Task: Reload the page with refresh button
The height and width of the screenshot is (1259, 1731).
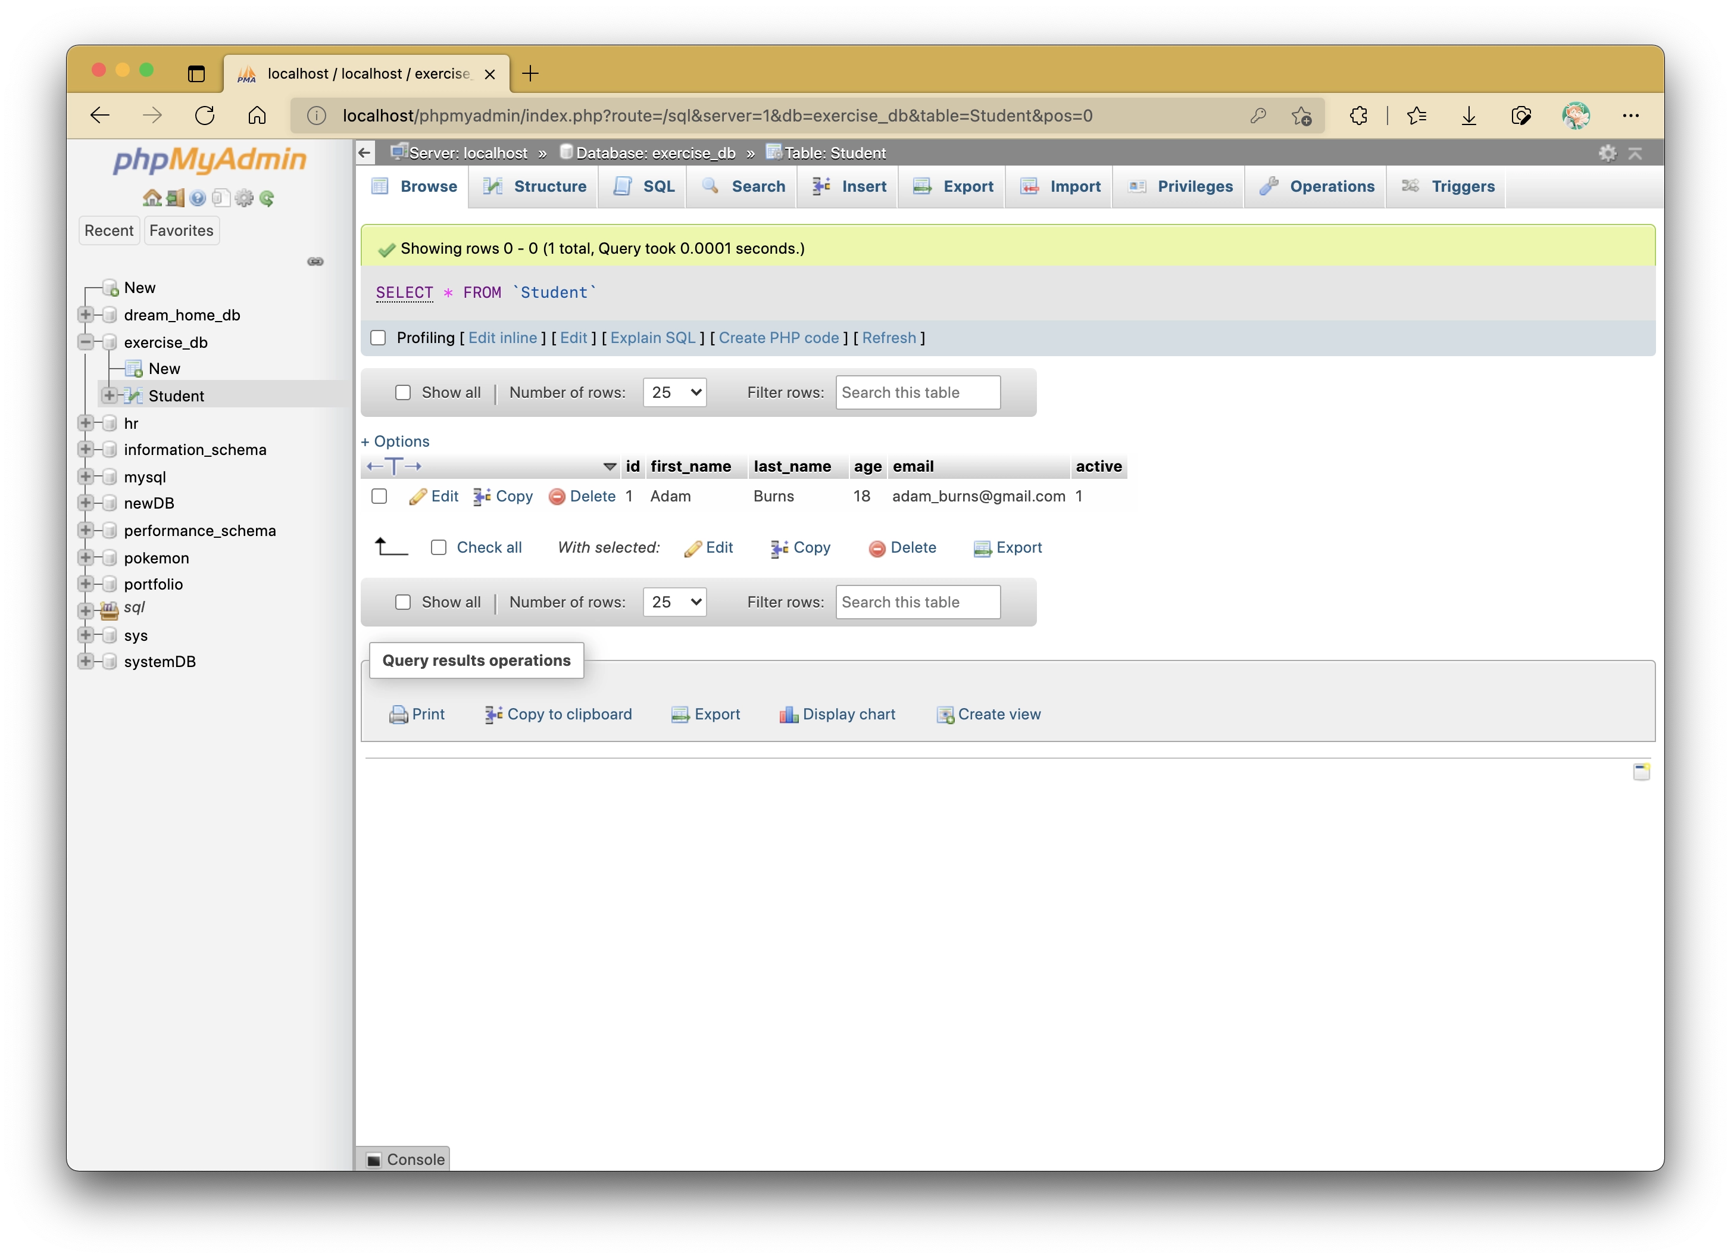Action: pos(205,116)
